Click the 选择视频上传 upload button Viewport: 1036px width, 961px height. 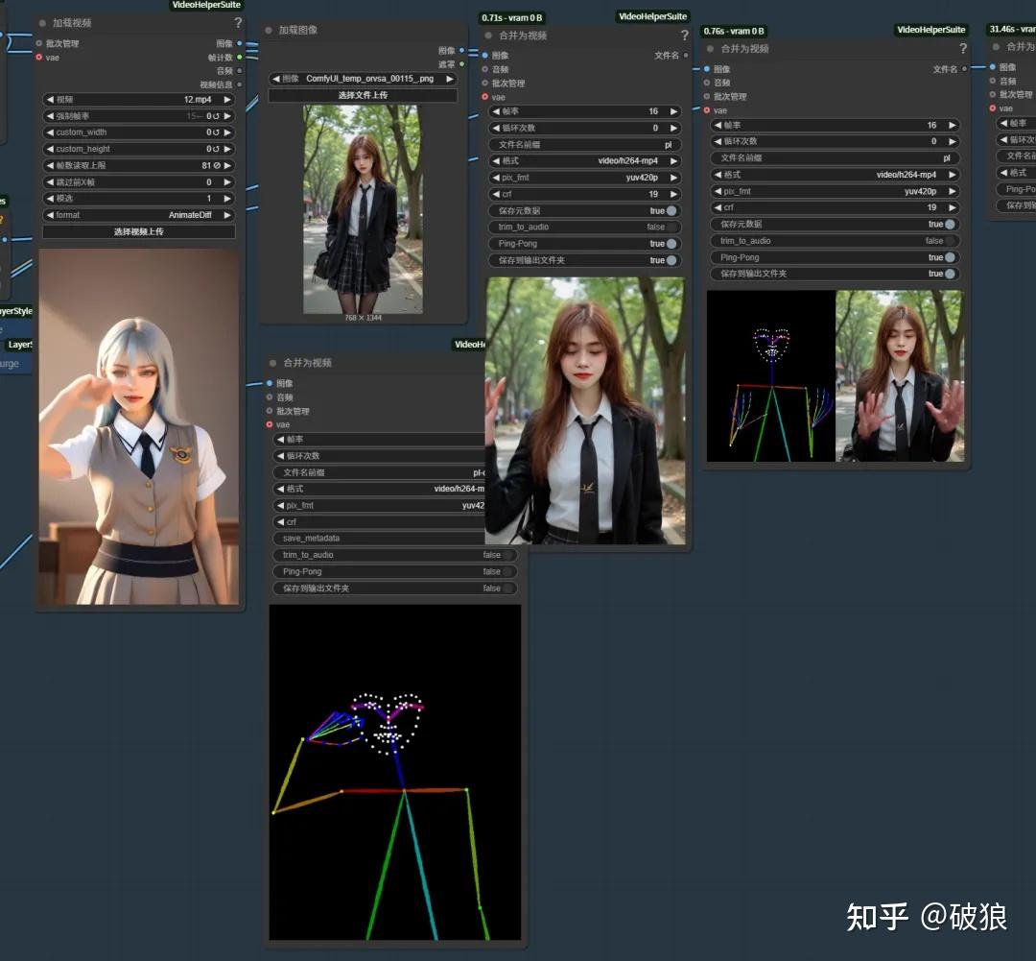point(137,230)
